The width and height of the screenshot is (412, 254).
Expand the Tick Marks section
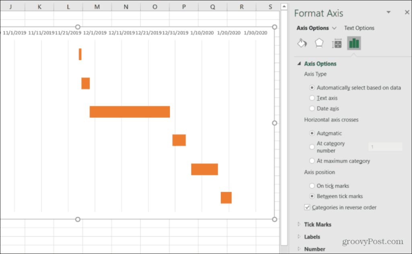(x=299, y=224)
